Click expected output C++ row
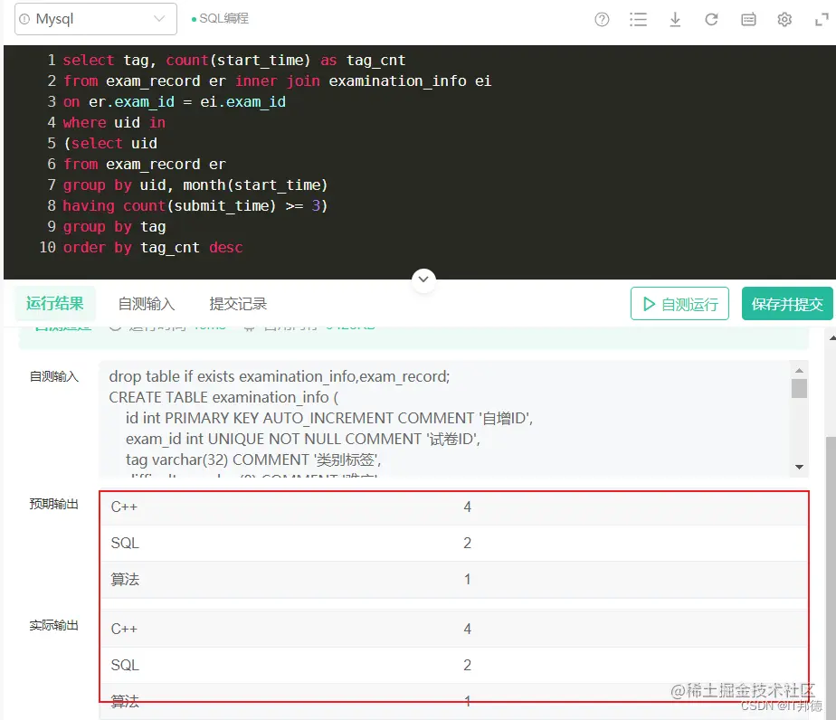Image resolution: width=836 pixels, height=720 pixels. tap(454, 507)
